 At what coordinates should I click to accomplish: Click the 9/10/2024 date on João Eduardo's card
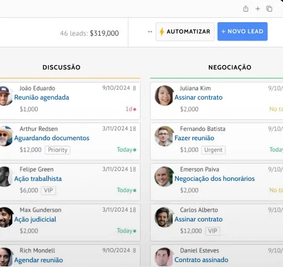pos(116,88)
